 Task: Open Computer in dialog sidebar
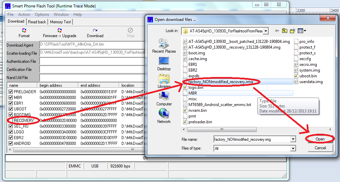(x=164, y=99)
